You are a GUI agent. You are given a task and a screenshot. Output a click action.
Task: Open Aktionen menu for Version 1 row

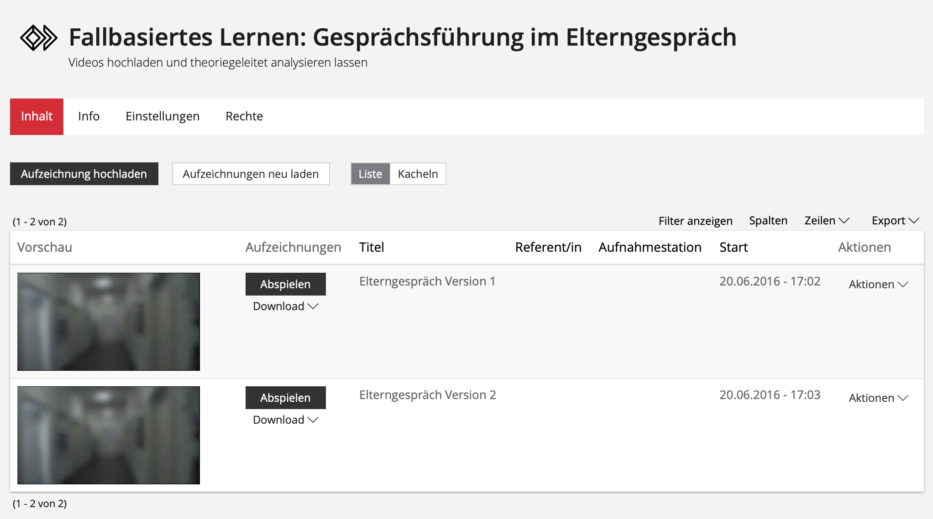pyautogui.click(x=878, y=284)
